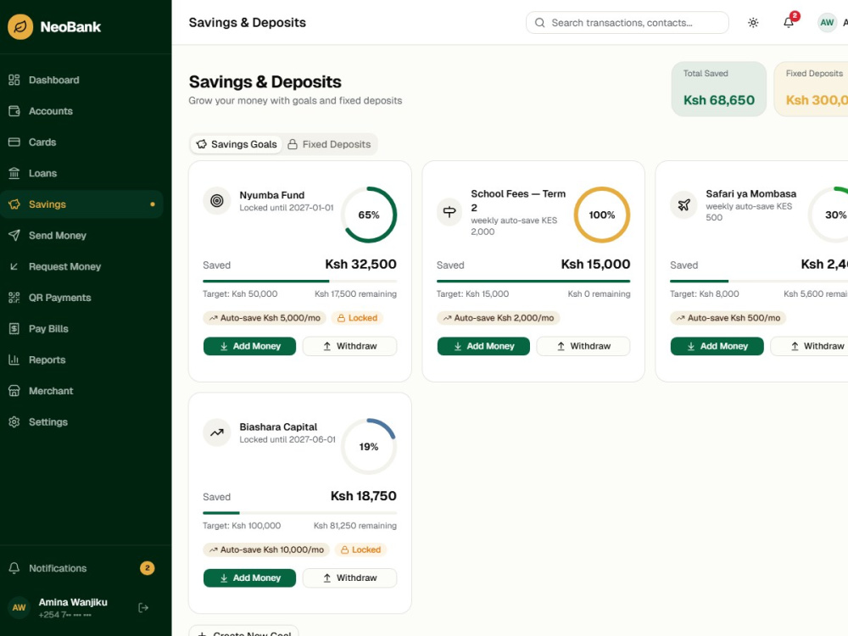This screenshot has width=848, height=636.
Task: Click the School Fees signpost icon
Action: click(x=449, y=212)
